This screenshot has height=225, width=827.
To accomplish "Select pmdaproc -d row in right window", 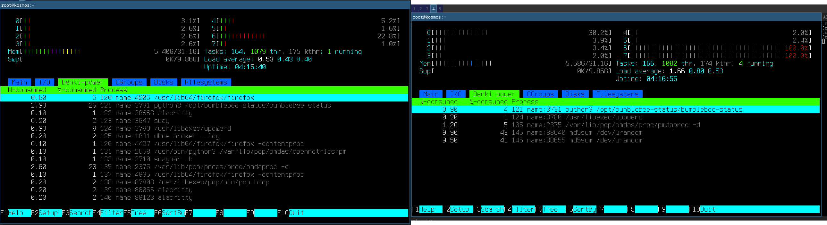I will (616, 125).
